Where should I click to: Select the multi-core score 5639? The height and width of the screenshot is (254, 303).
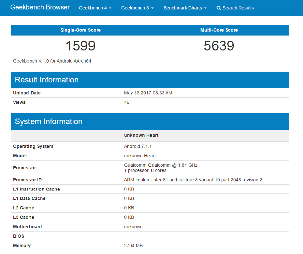coord(219,46)
